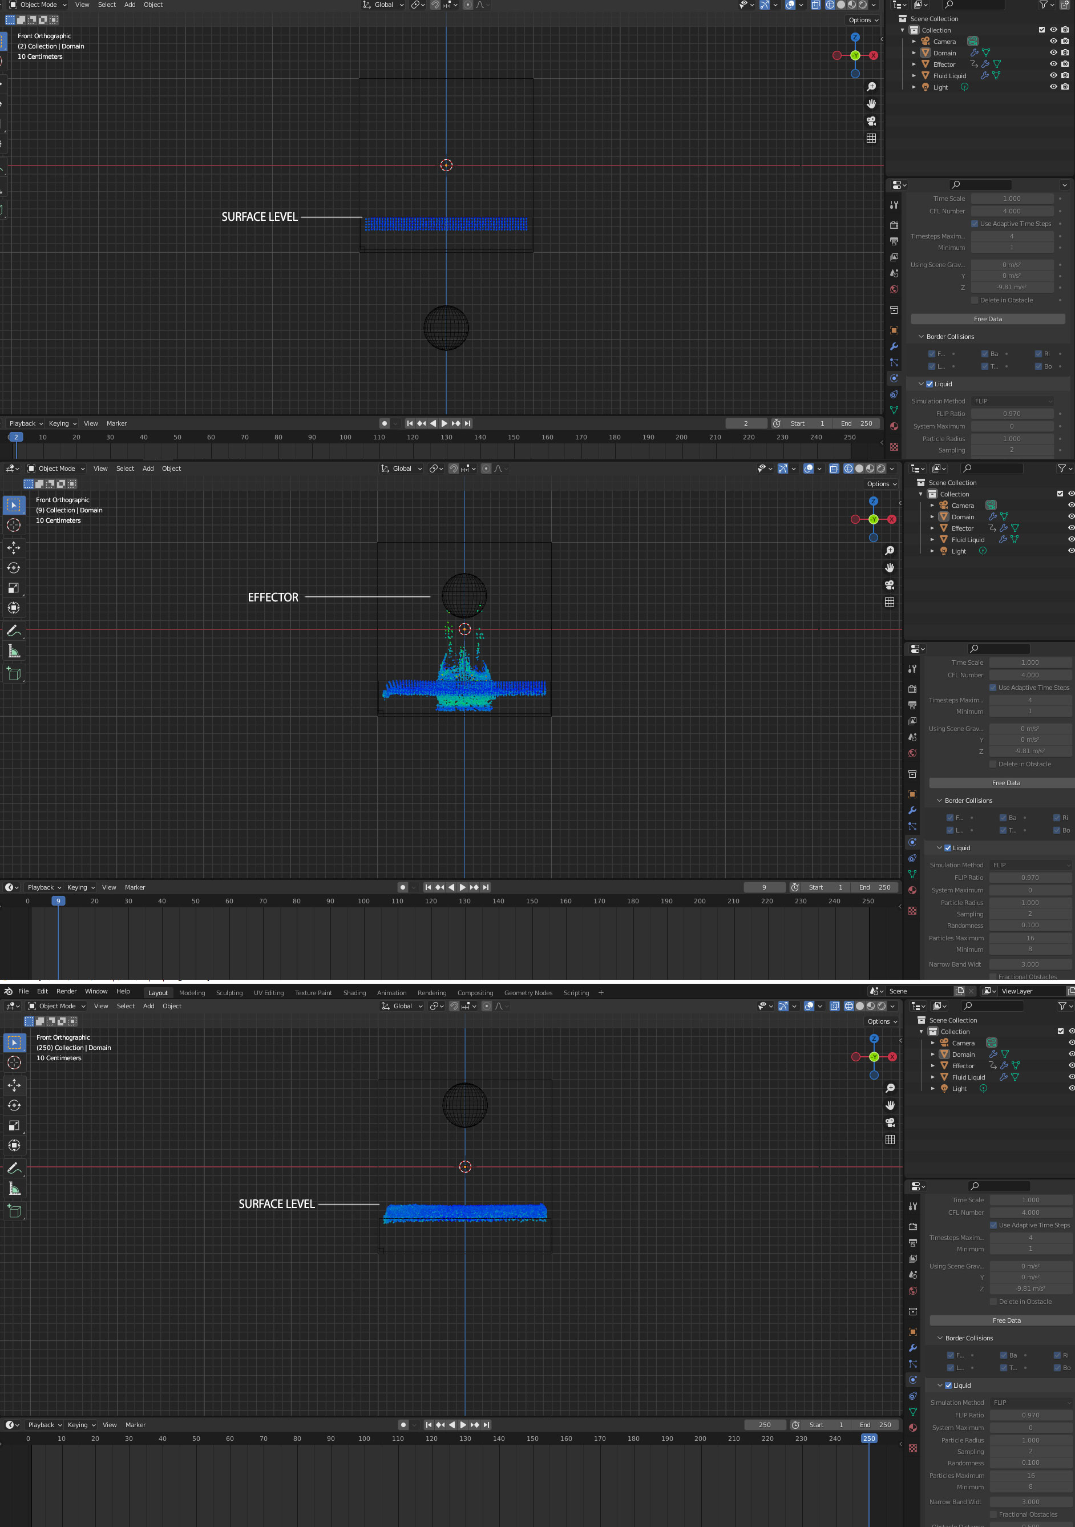Viewport: 1075px width, 1527px height.
Task: Toggle Use Adaptive Time Steps in frame 250 window
Action: tap(993, 1225)
